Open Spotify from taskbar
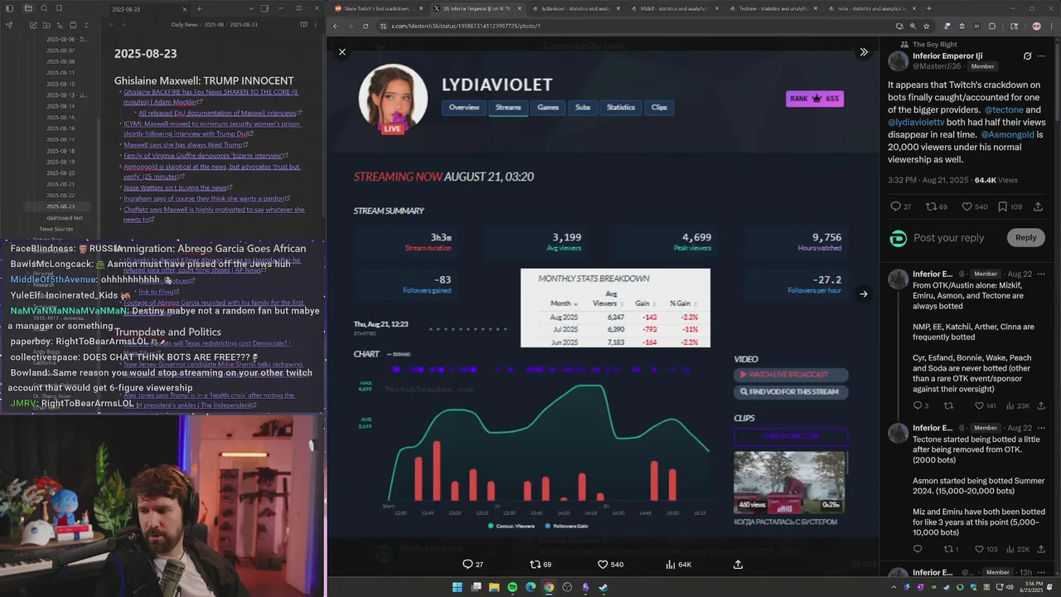The width and height of the screenshot is (1061, 597). click(x=512, y=587)
